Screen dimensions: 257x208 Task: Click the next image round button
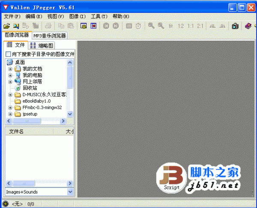[x=116, y=26]
